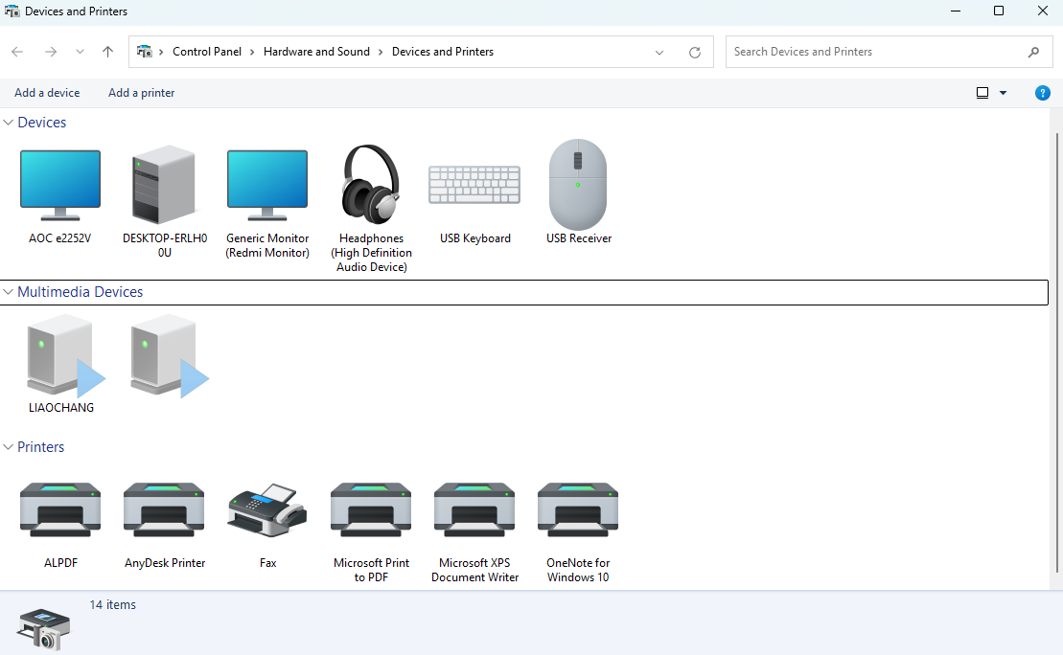Click Add a device
Image resolution: width=1063 pixels, height=655 pixels.
point(47,93)
